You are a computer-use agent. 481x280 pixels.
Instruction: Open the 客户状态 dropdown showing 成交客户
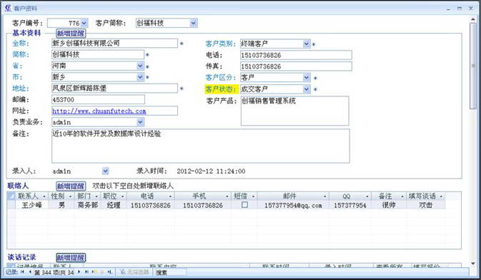(306, 89)
